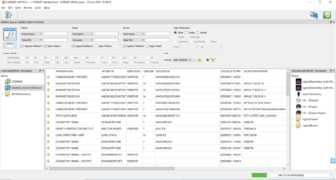Open Series Body Part dropdown
Image resolution: width=336 pixels, height=180 pixels.
[133, 40]
